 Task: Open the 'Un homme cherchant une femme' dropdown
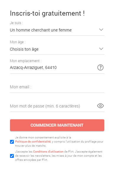click(x=57, y=30)
